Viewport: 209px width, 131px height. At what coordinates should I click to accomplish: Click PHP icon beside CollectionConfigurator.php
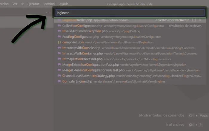[59, 26]
